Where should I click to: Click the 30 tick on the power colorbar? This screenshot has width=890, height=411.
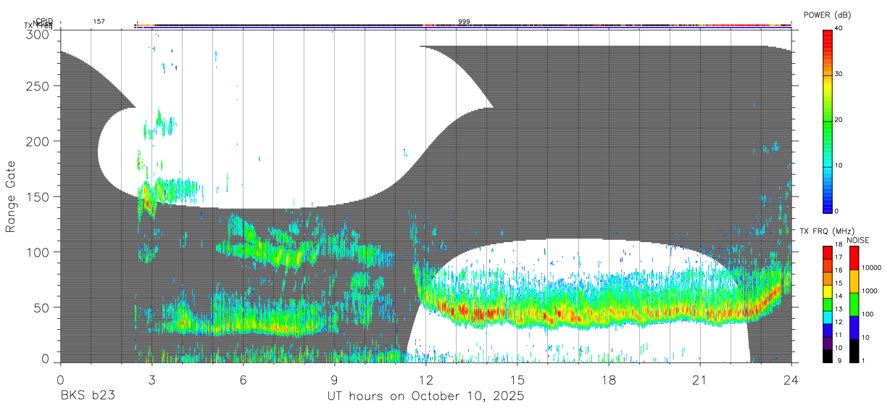click(840, 74)
